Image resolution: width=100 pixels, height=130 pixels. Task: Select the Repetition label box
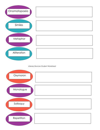pos(19,119)
